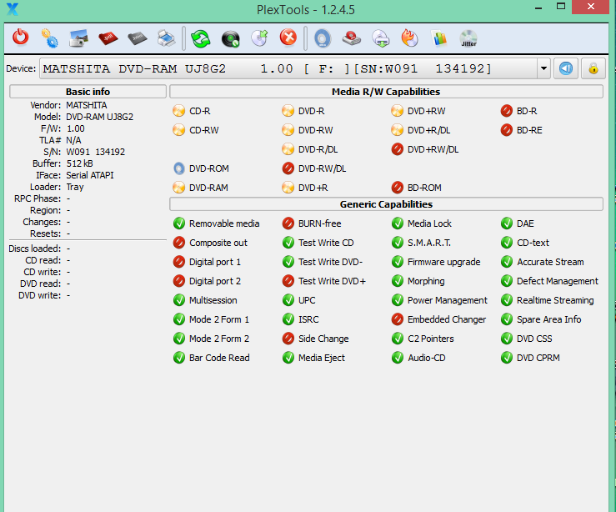Click the Accurate Stream capability label
The image size is (616, 512).
click(550, 262)
